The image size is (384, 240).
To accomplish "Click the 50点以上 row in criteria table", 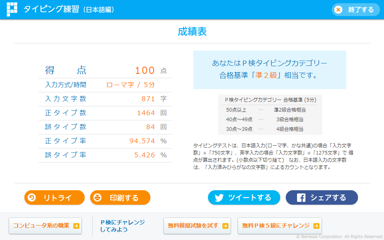I will click(270, 110).
